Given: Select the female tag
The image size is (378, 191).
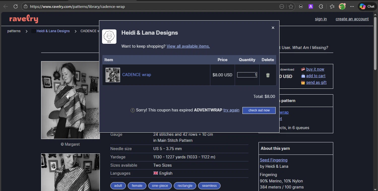Looking at the screenshot, I should click(137, 186).
